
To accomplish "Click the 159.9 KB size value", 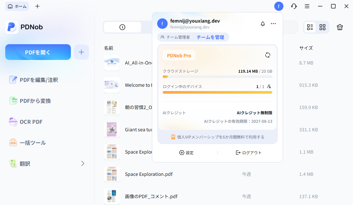I will tap(308, 107).
